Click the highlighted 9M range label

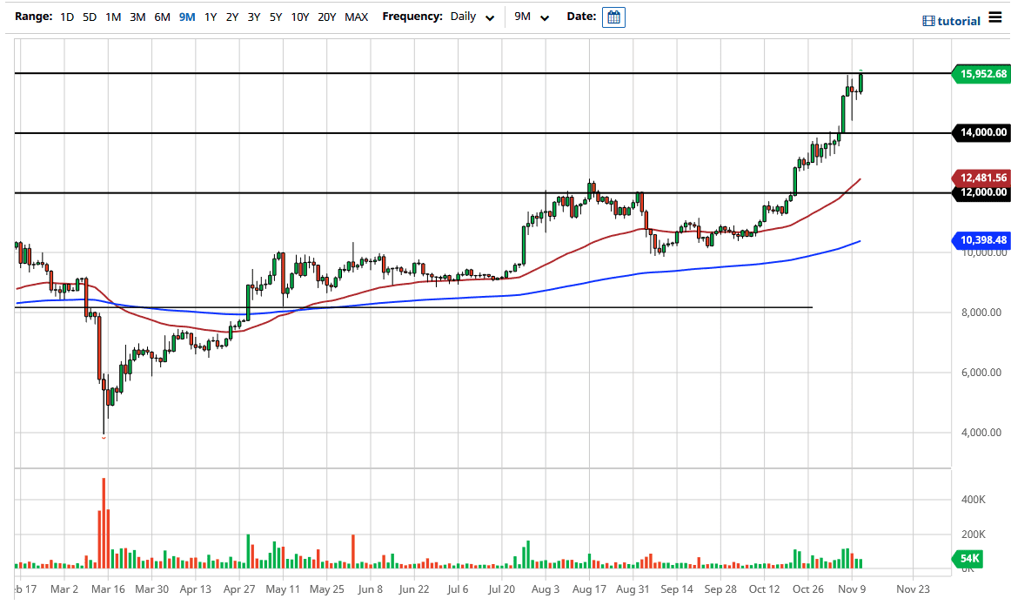186,16
